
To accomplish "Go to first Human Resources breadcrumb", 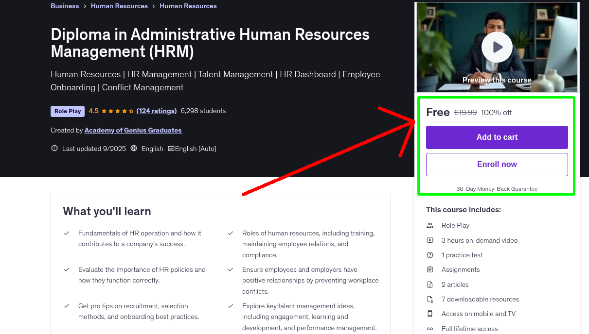I will coord(119,6).
